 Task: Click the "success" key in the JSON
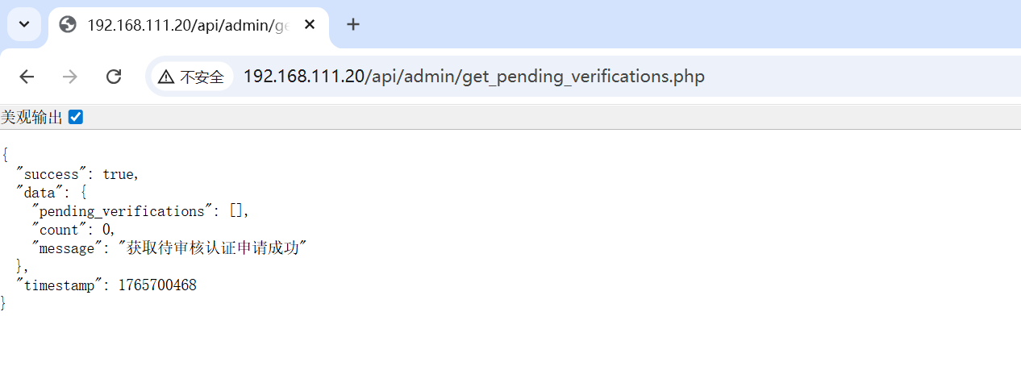[x=52, y=174]
